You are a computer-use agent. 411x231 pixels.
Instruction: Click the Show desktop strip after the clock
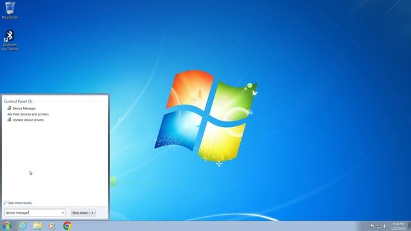409,226
